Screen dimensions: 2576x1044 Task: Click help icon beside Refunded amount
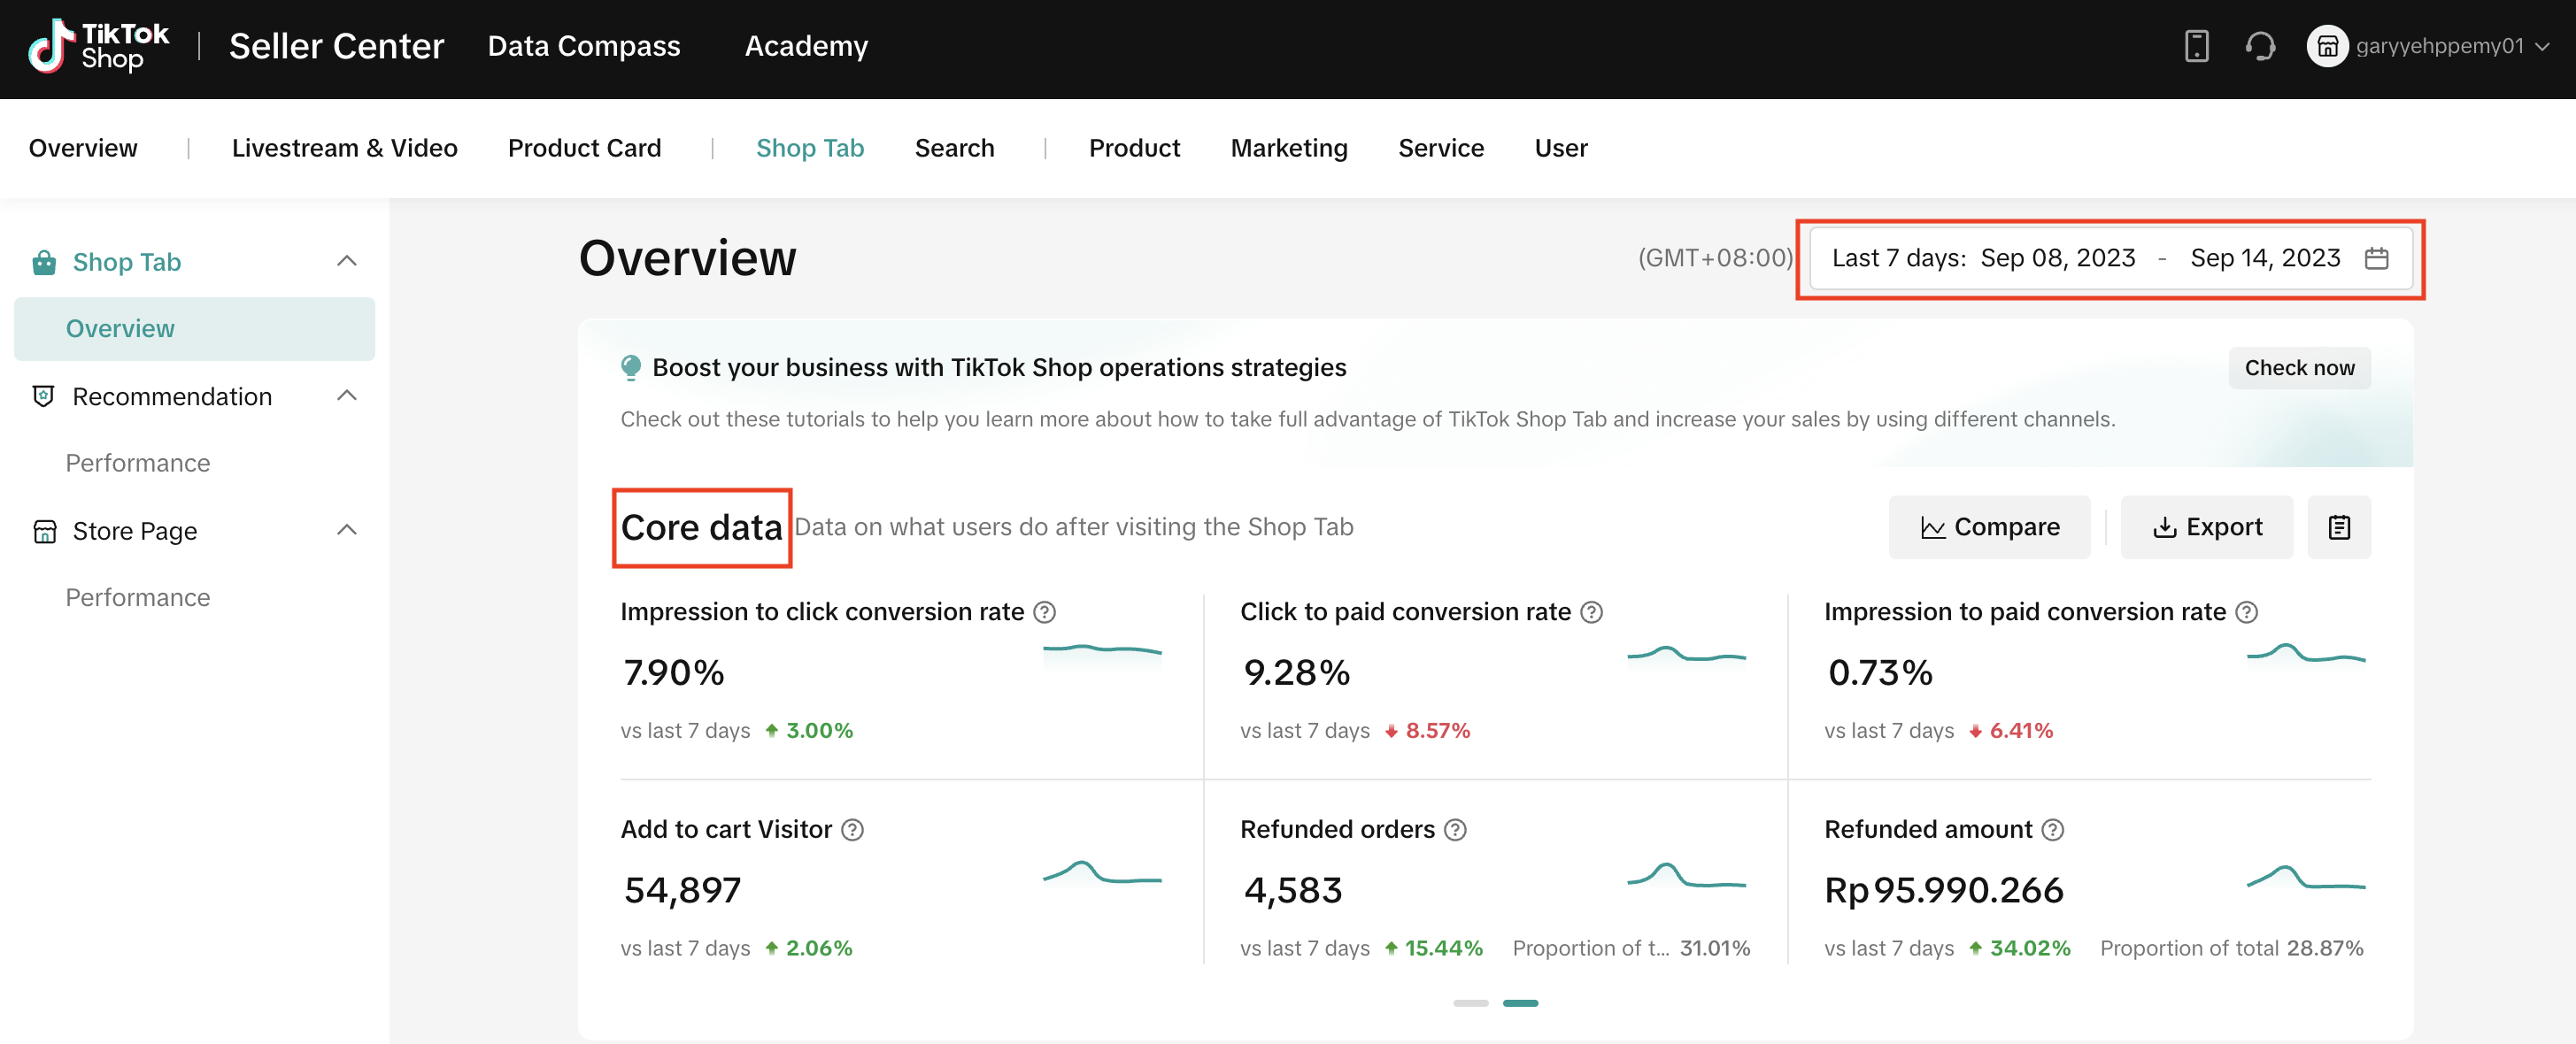(x=2052, y=829)
